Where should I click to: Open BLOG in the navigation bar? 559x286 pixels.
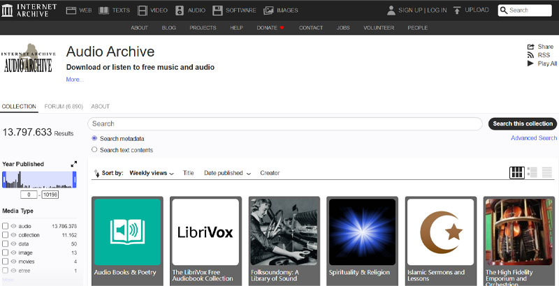tap(168, 28)
